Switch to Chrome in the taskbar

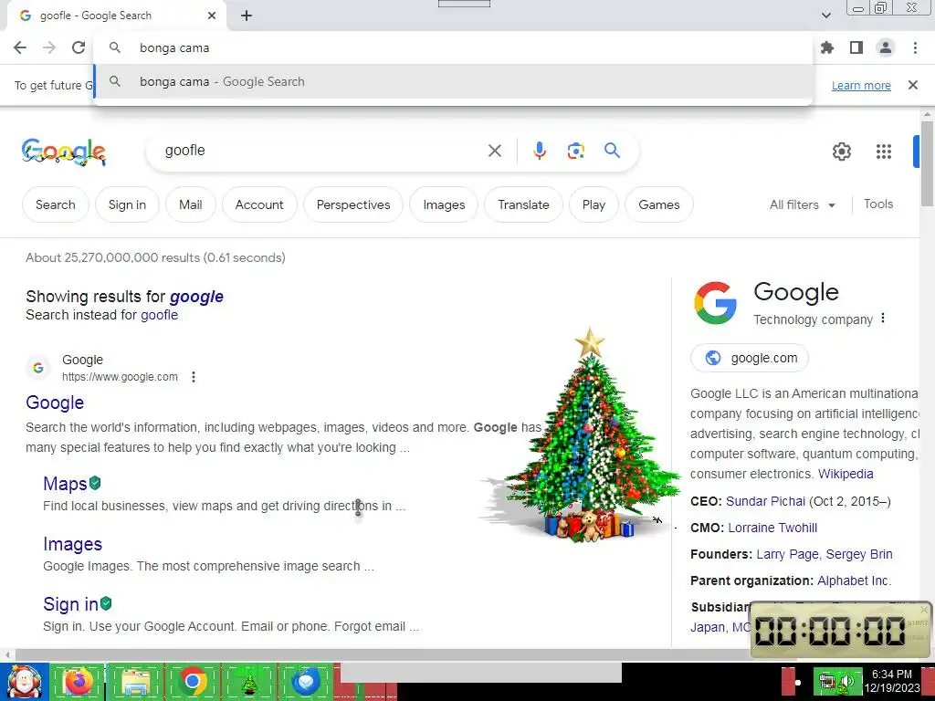pos(193,681)
